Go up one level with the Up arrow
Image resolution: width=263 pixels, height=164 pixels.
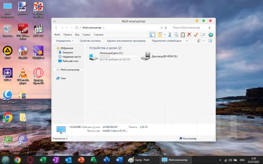click(72, 28)
